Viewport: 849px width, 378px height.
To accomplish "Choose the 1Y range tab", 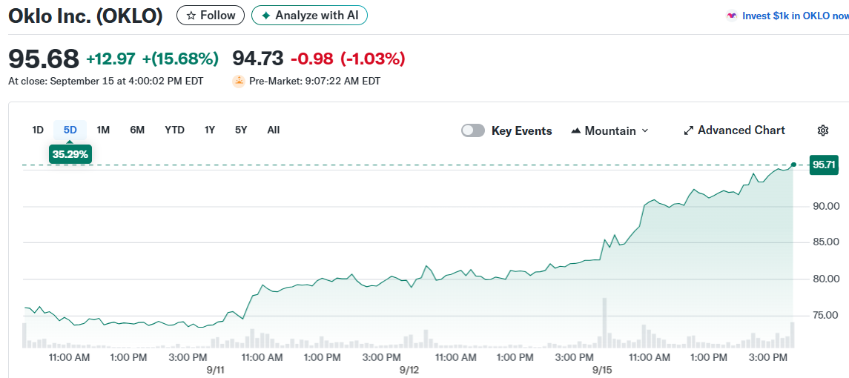I will pos(210,130).
